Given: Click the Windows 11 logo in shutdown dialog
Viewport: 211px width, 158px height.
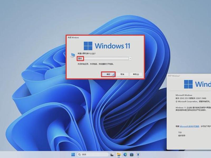Looking at the screenshot, I should [x=107, y=46].
